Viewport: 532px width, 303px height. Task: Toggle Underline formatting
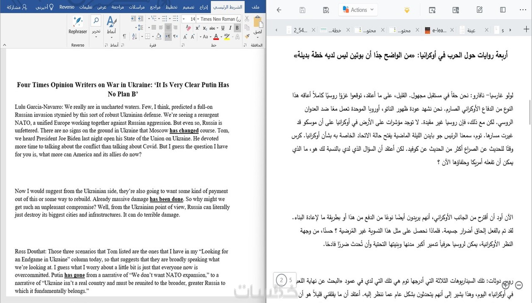click(223, 28)
